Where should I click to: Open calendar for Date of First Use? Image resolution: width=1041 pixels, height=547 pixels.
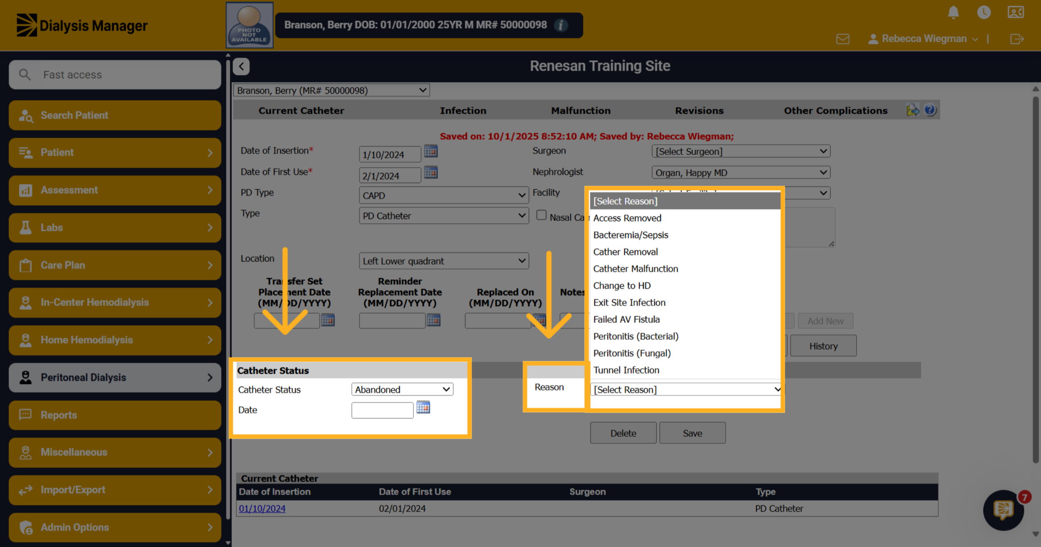tap(431, 173)
